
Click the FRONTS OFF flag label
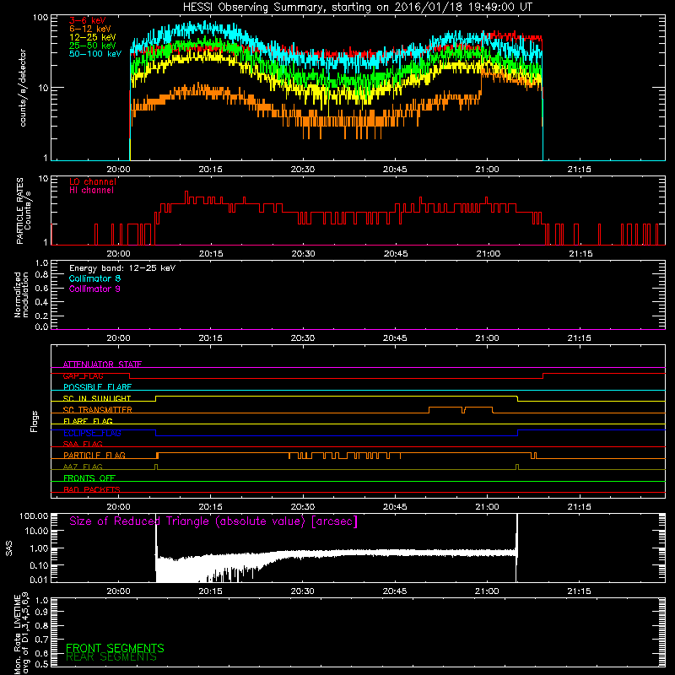(x=89, y=478)
